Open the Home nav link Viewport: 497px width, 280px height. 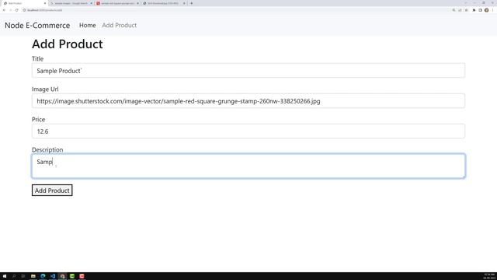point(88,25)
